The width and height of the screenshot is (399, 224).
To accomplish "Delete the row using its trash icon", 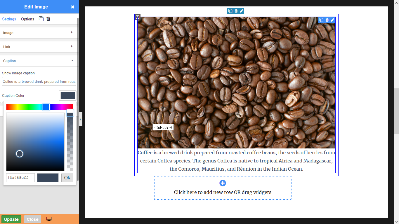I will click(236, 11).
